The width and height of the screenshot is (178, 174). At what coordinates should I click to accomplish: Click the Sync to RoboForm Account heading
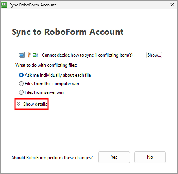pyautogui.click(x=68, y=32)
